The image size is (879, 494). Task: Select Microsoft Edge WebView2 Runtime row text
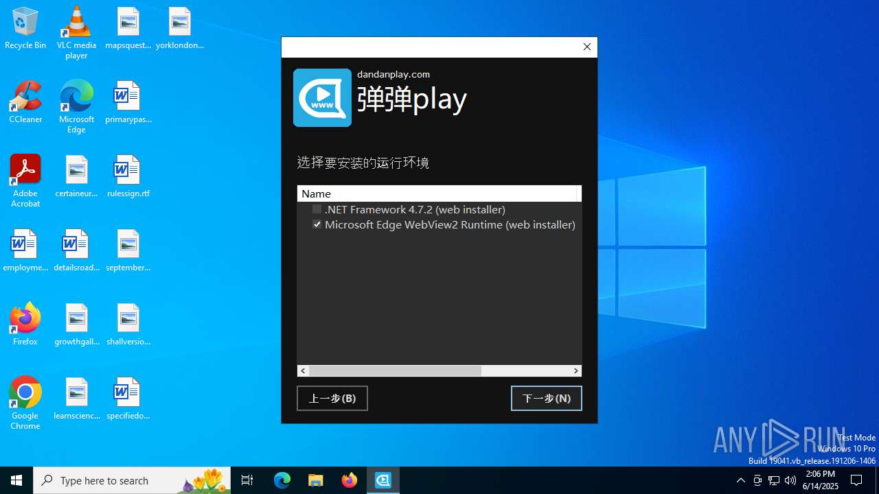(x=450, y=224)
